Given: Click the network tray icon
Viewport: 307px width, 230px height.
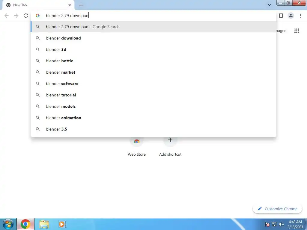Looking at the screenshot, I should coord(274,224).
